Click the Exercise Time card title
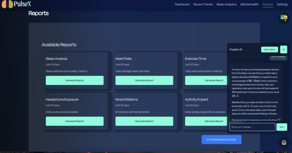 [195, 58]
